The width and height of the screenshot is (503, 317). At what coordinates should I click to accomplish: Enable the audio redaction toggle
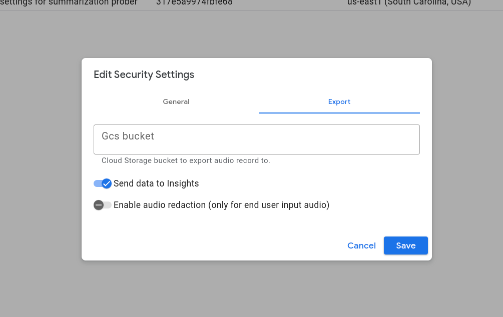103,205
